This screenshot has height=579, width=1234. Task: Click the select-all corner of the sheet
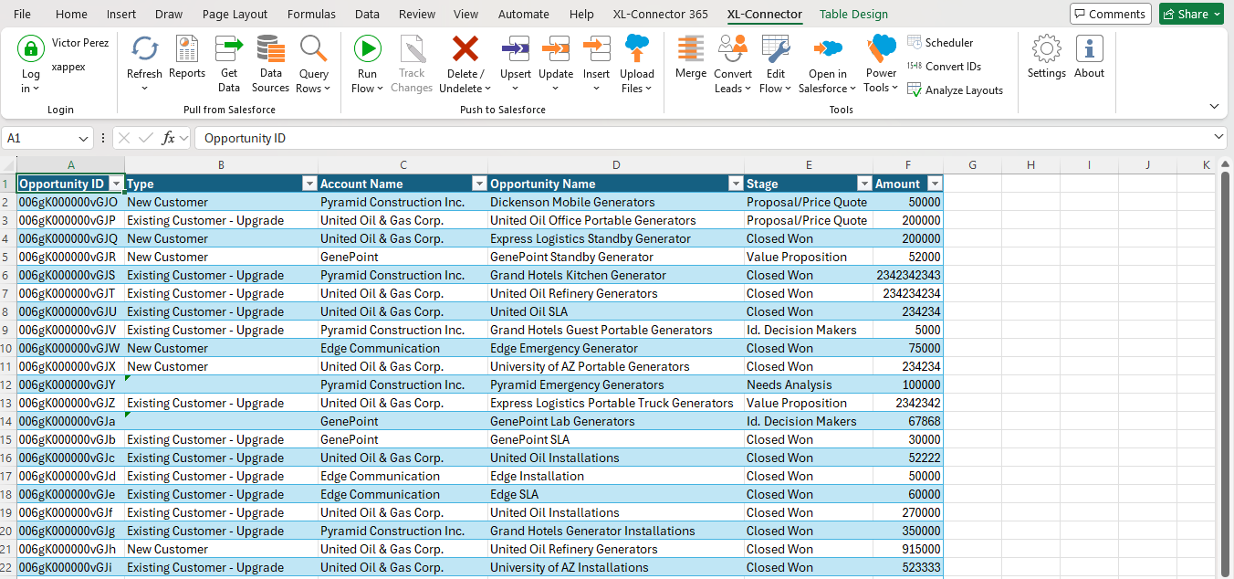[x=8, y=164]
